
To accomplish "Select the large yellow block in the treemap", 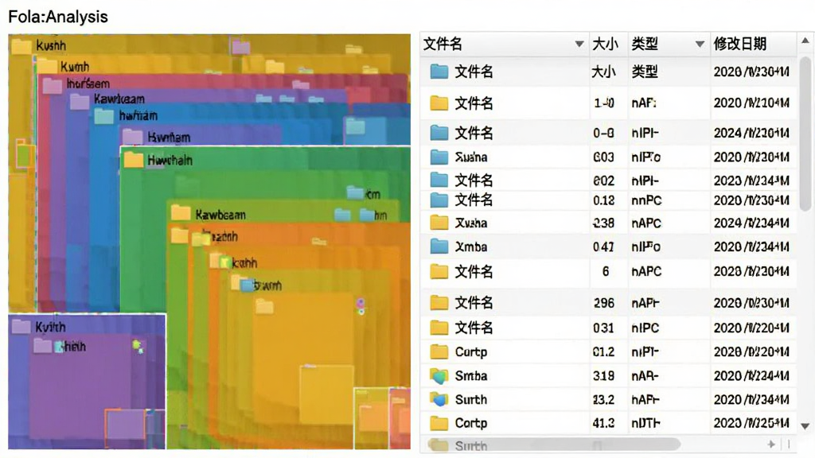I will point(303,359).
